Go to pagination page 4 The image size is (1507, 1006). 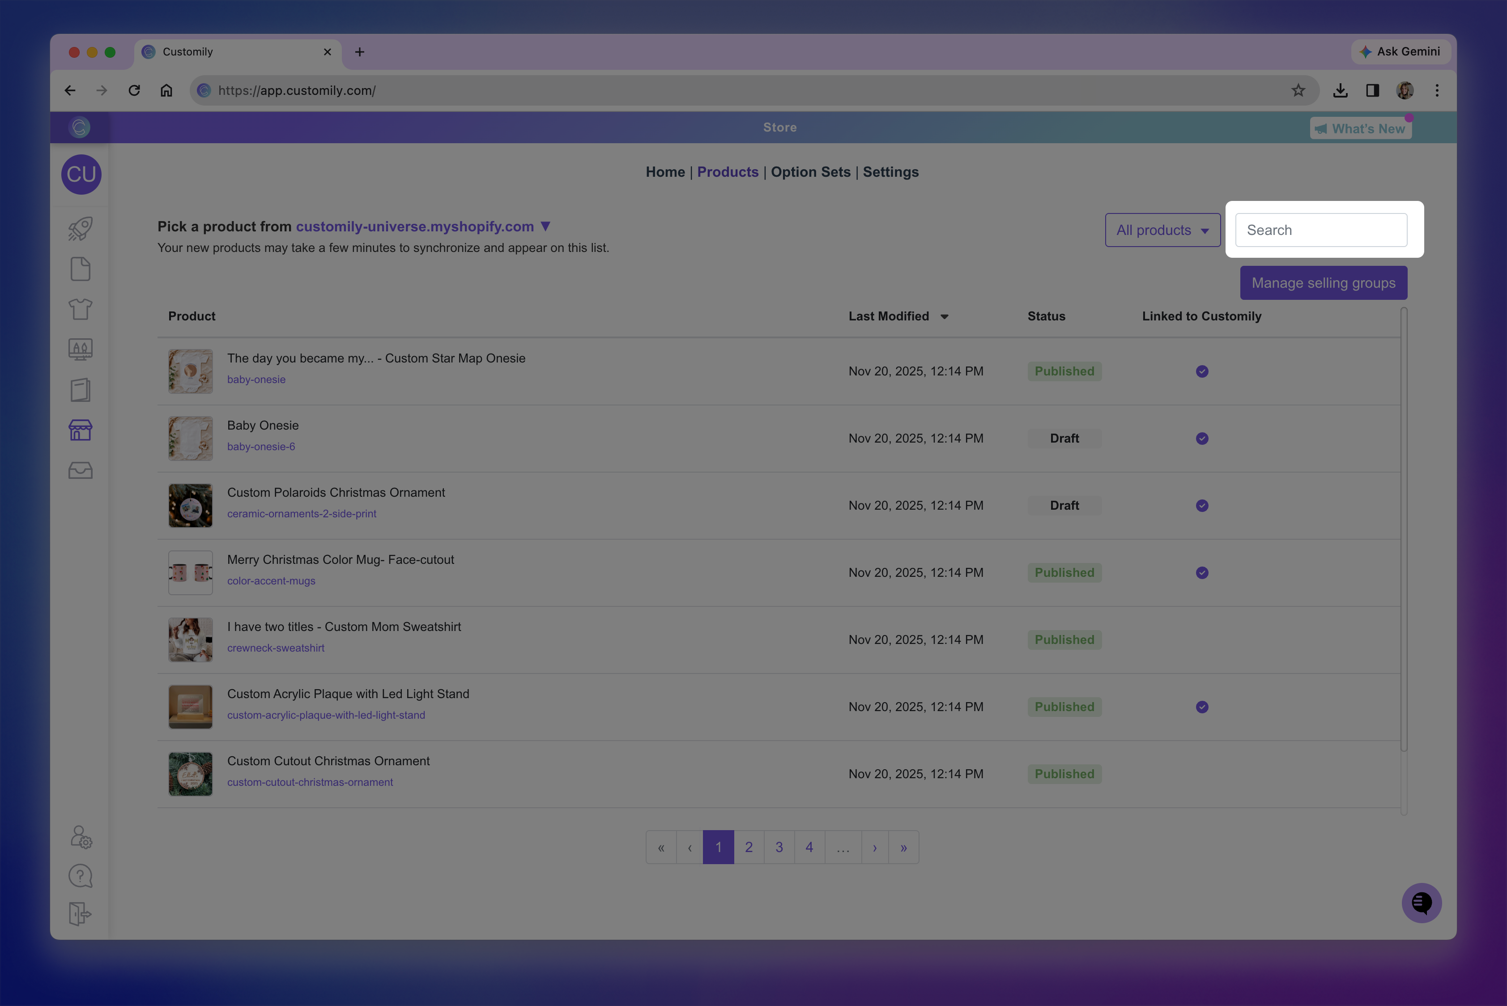(x=809, y=847)
